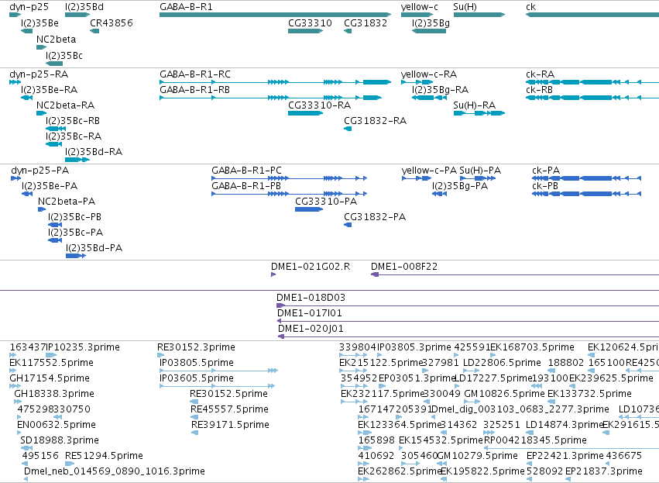Select the yellow-c-PA protein label
659x483 pixels.
point(429,171)
